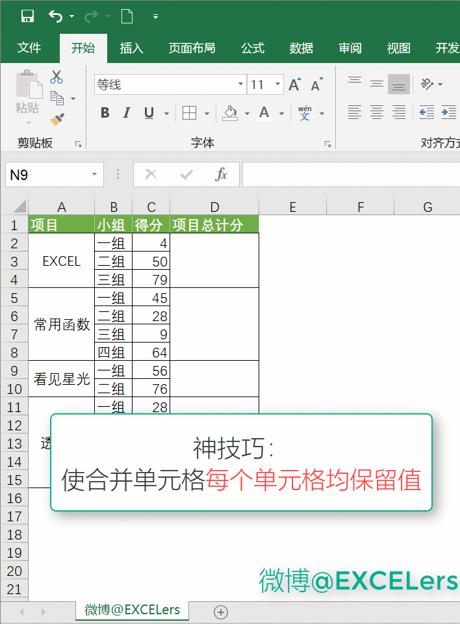Open the font size dropdown
The image size is (460, 624).
(278, 84)
